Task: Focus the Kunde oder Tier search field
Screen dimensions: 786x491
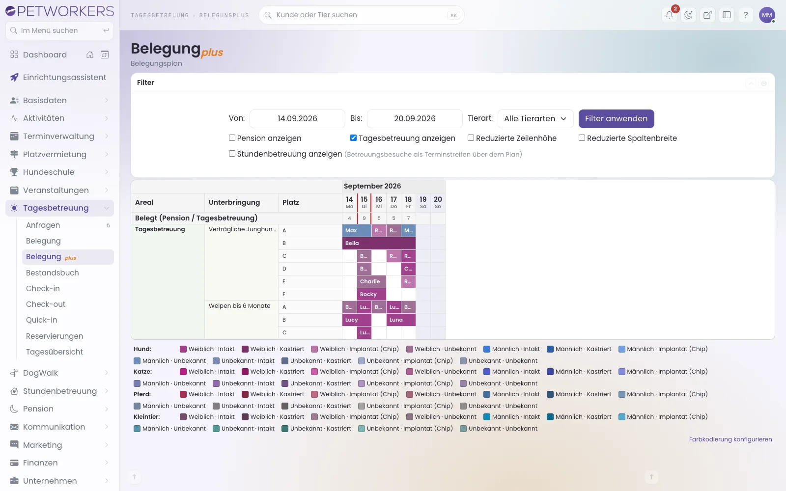Action: pyautogui.click(x=361, y=15)
